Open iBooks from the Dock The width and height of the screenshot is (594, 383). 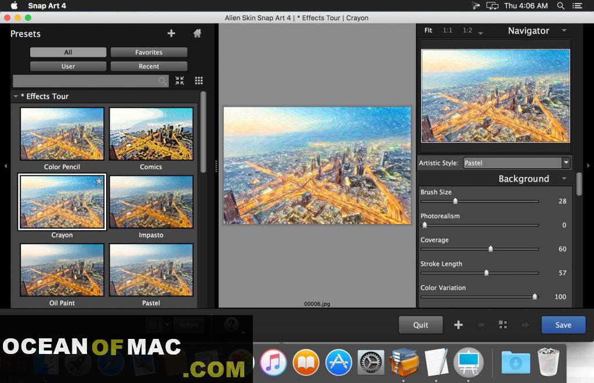(x=306, y=363)
